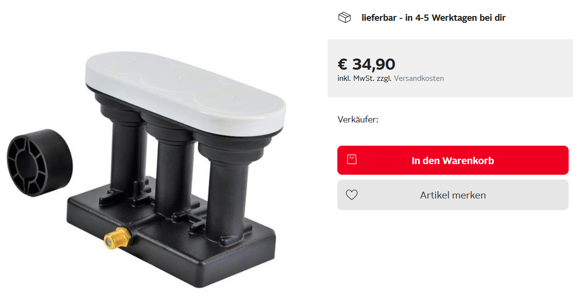Click the Verkäufer: seller label
This screenshot has width=573, height=303.
358,120
